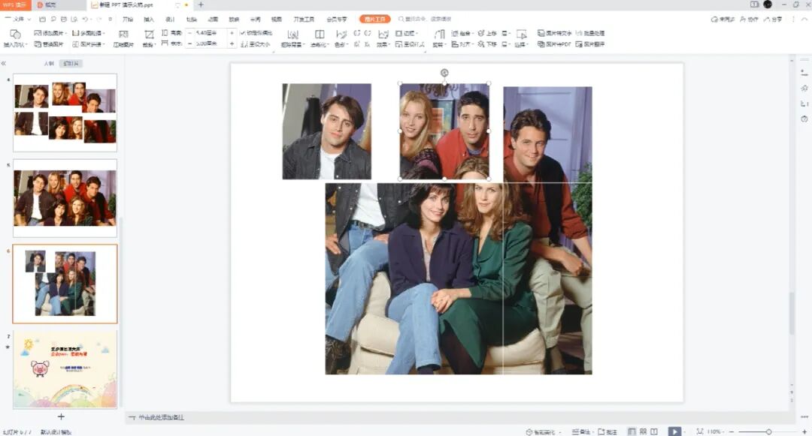Start slideshow with the play button
This screenshot has height=436, width=812.
tap(674, 431)
